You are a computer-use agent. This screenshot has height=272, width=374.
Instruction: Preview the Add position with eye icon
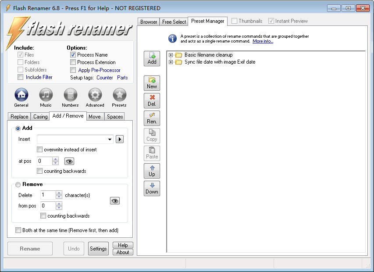click(69, 161)
